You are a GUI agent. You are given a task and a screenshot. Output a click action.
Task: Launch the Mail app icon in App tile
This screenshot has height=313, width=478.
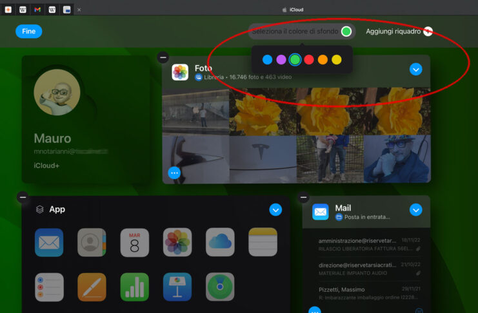click(49, 242)
